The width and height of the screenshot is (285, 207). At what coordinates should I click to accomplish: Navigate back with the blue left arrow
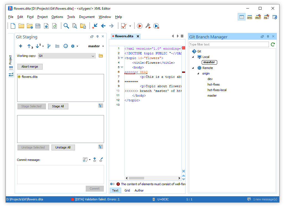tap(103, 26)
